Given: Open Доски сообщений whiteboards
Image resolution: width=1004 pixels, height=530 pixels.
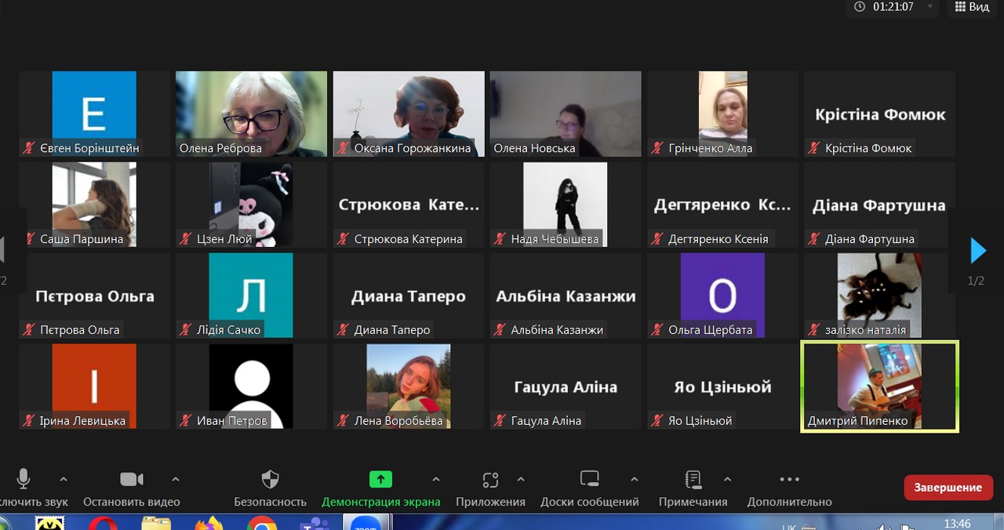Looking at the screenshot, I should (x=589, y=479).
